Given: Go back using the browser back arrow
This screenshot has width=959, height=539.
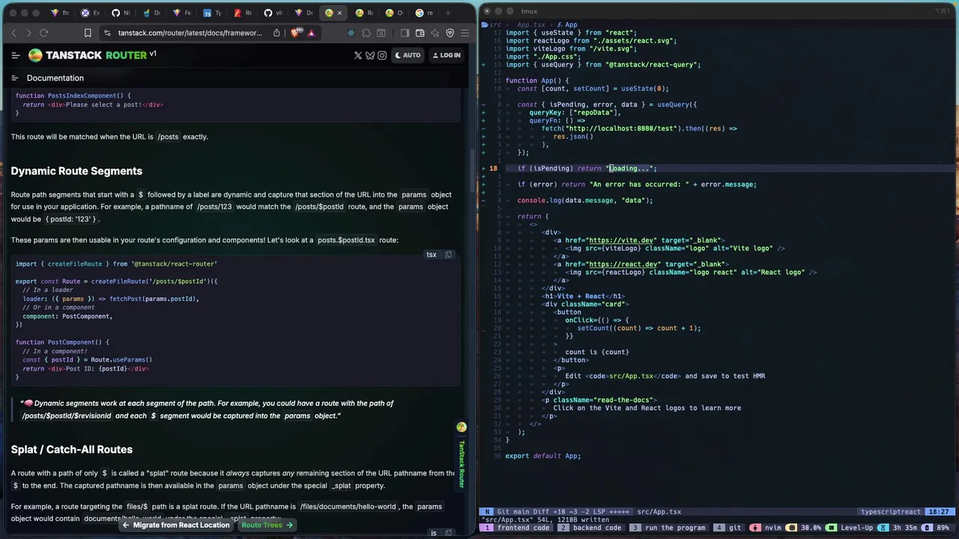Looking at the screenshot, I should (x=13, y=33).
